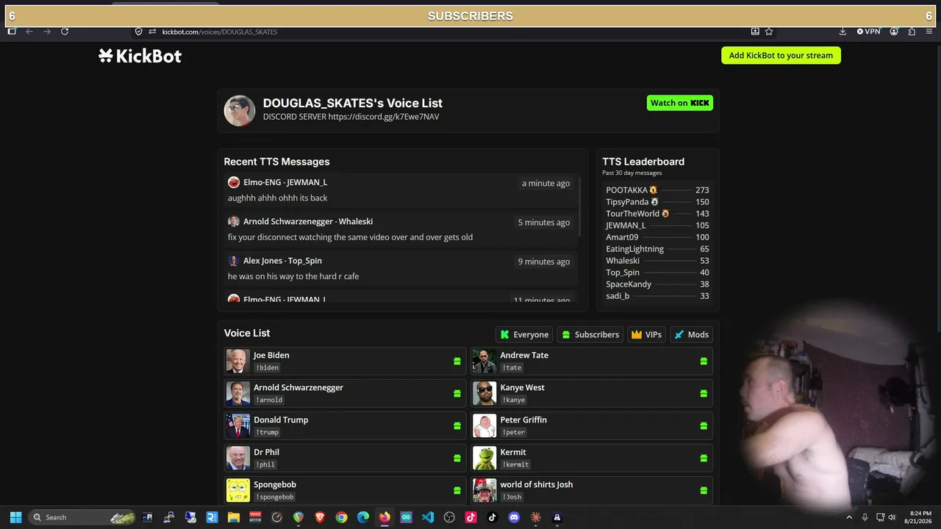Click the !kermit command tag
Viewport: 941px width, 529px height.
pos(516,464)
